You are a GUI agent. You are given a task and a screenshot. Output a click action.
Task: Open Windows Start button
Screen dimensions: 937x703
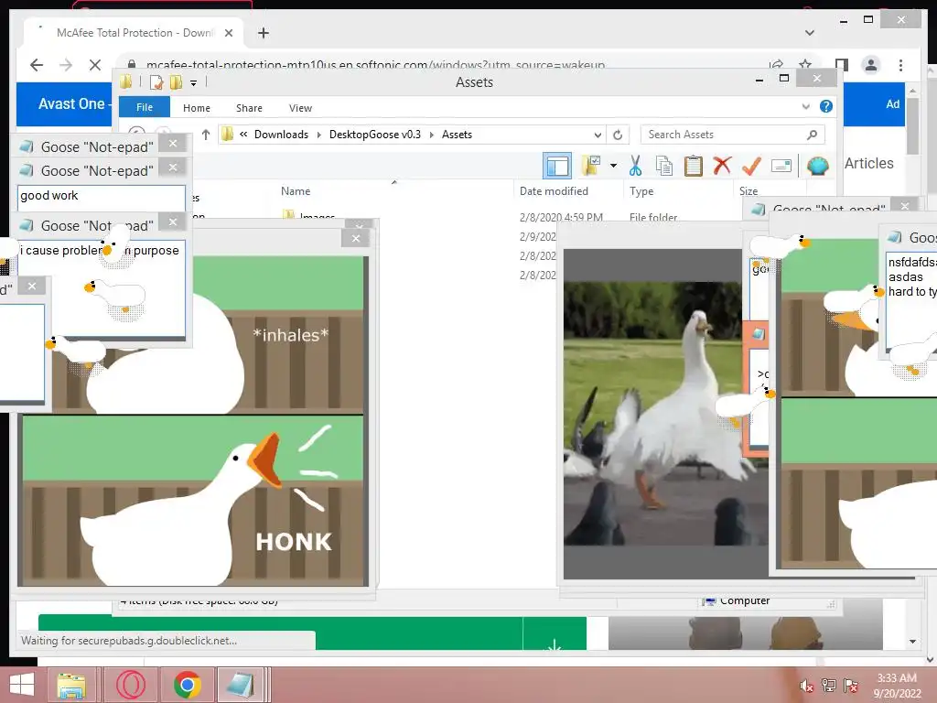click(x=22, y=685)
